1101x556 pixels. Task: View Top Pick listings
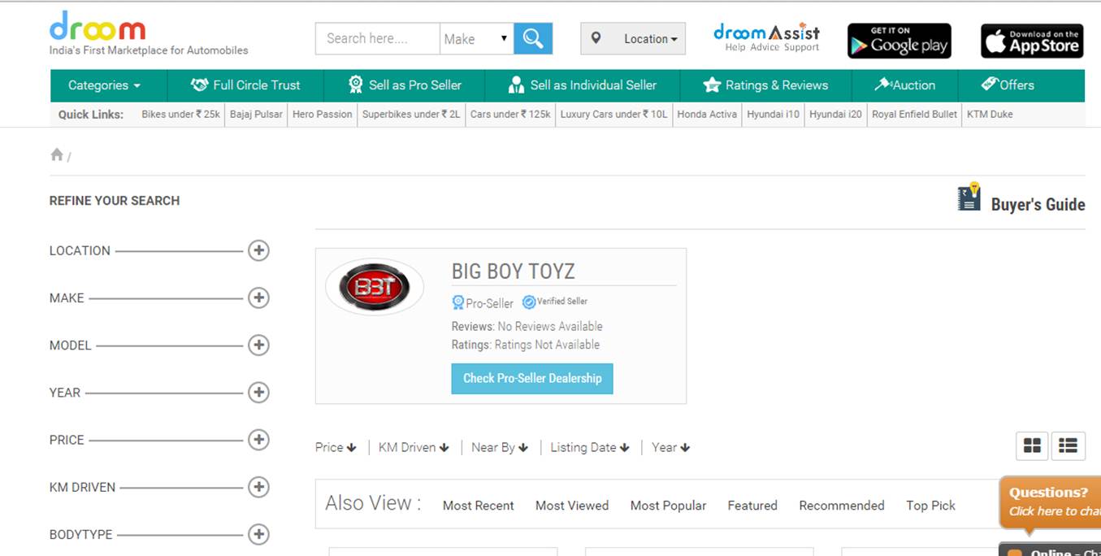pos(931,506)
